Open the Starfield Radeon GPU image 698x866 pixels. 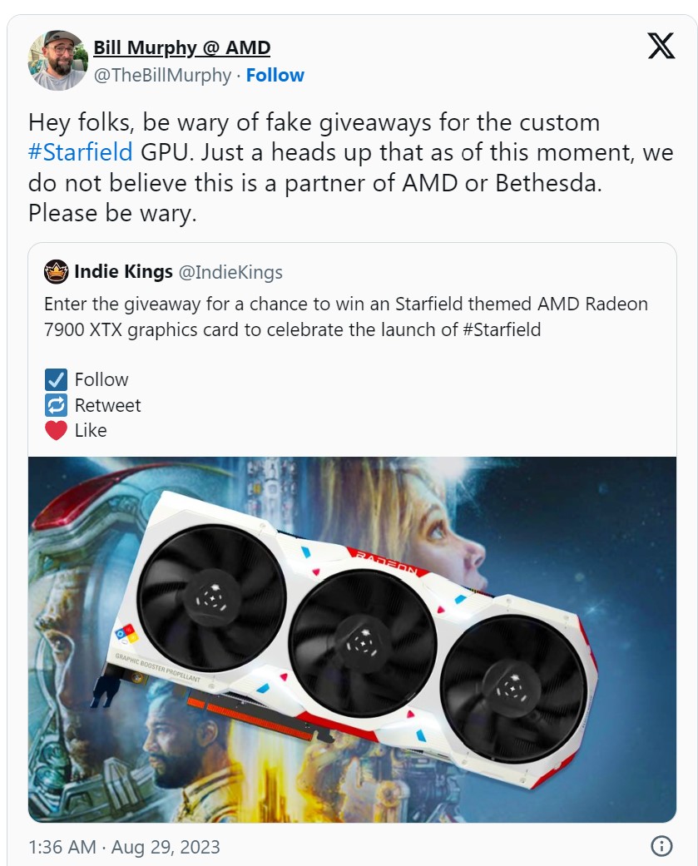(352, 640)
